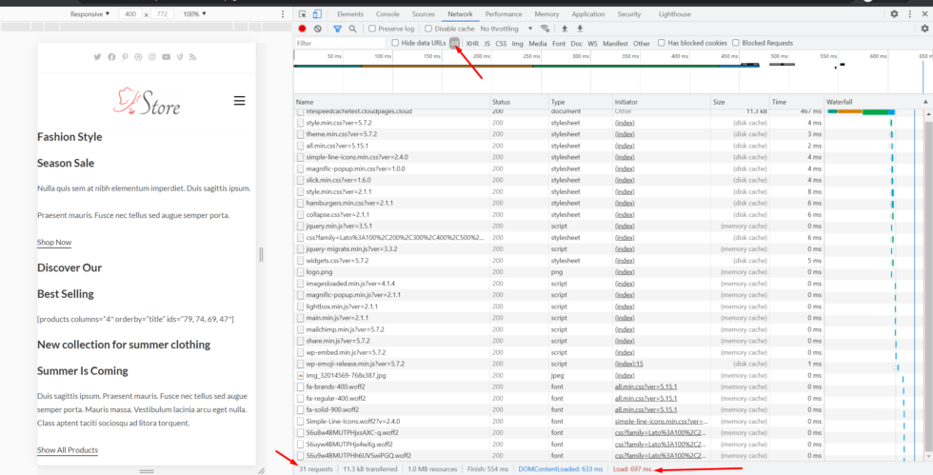Image resolution: width=933 pixels, height=475 pixels.
Task: Expand the 100% zoom dropdown
Action: 195,14
